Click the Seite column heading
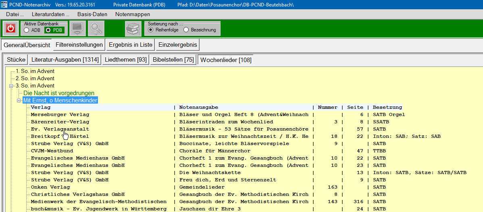 355,108
